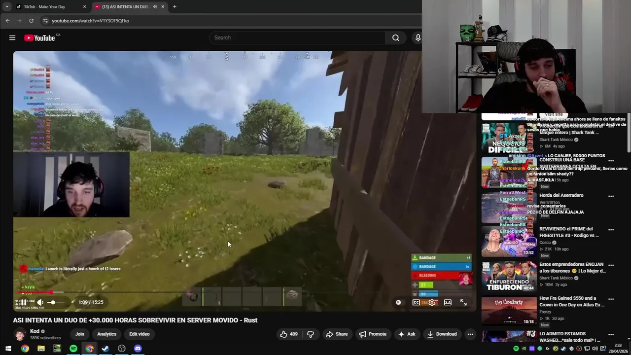Open the browser tab search chevron
The width and height of the screenshot is (631, 355).
[x=7, y=7]
